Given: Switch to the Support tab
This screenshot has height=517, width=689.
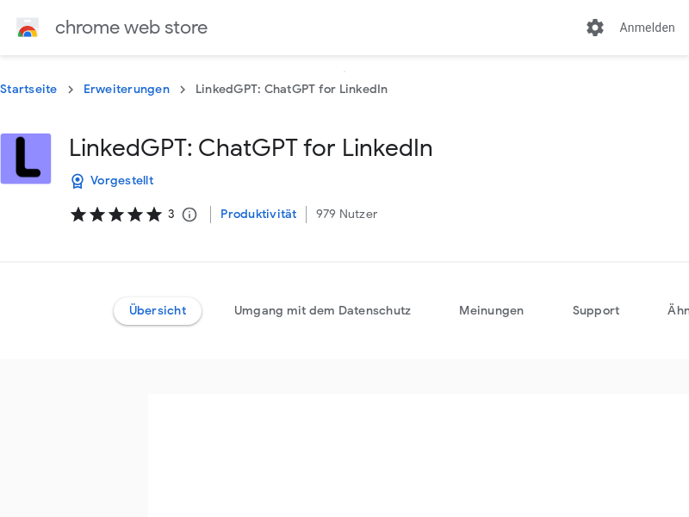Looking at the screenshot, I should point(596,310).
